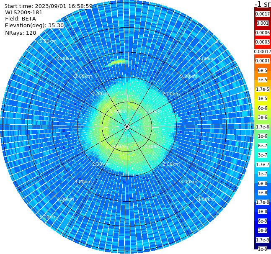
Task: Select the 0.0017 colorbar label
Action: [x=263, y=14]
